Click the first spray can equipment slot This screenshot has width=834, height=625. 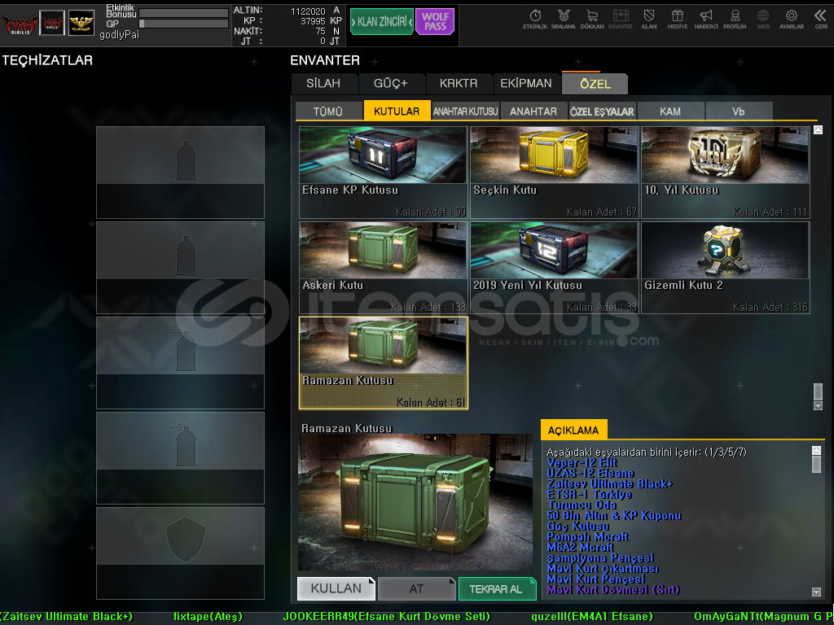(x=180, y=173)
